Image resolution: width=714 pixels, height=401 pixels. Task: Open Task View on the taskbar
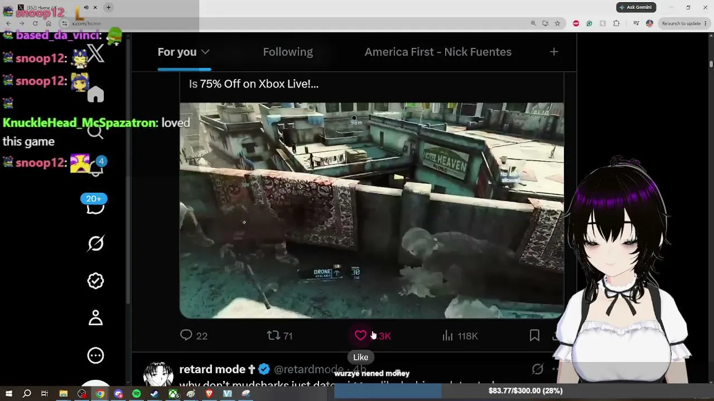(x=45, y=394)
